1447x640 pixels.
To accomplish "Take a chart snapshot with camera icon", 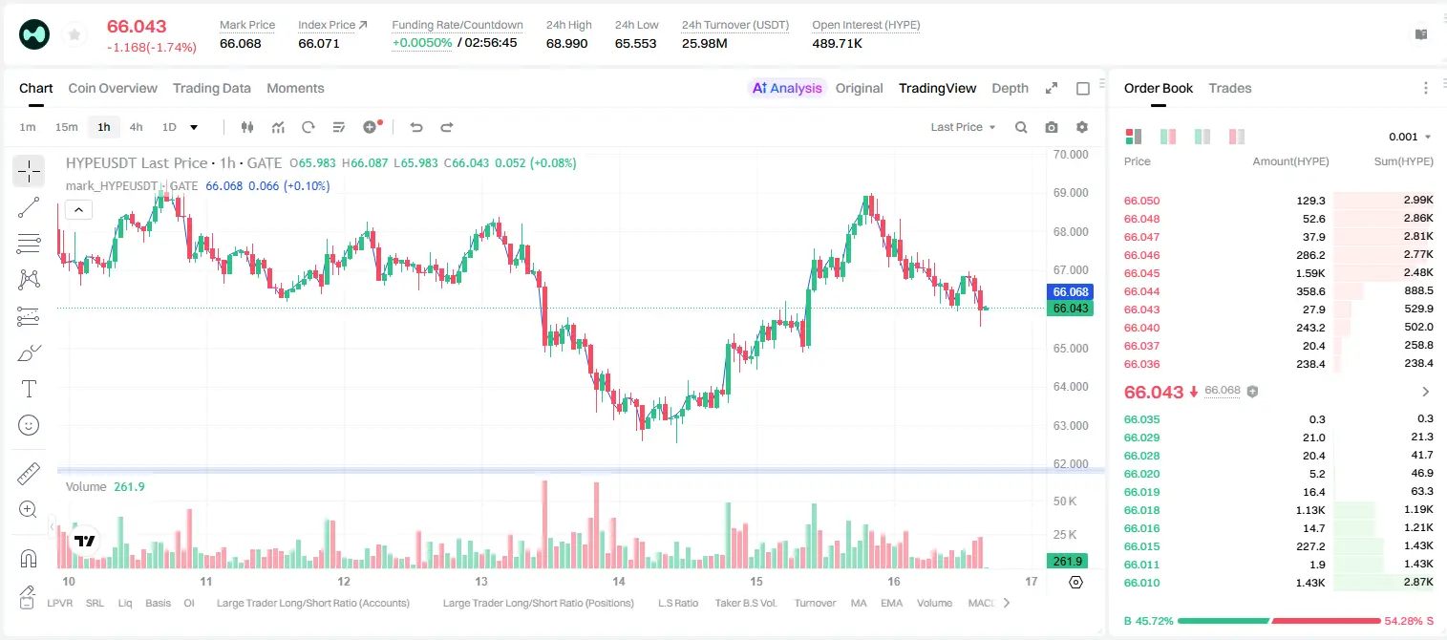I will point(1052,127).
